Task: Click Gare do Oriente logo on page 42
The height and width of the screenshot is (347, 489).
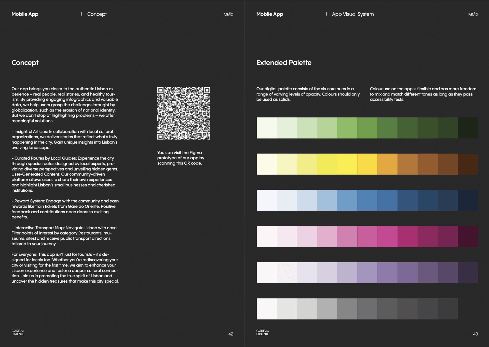Action: (x=18, y=332)
